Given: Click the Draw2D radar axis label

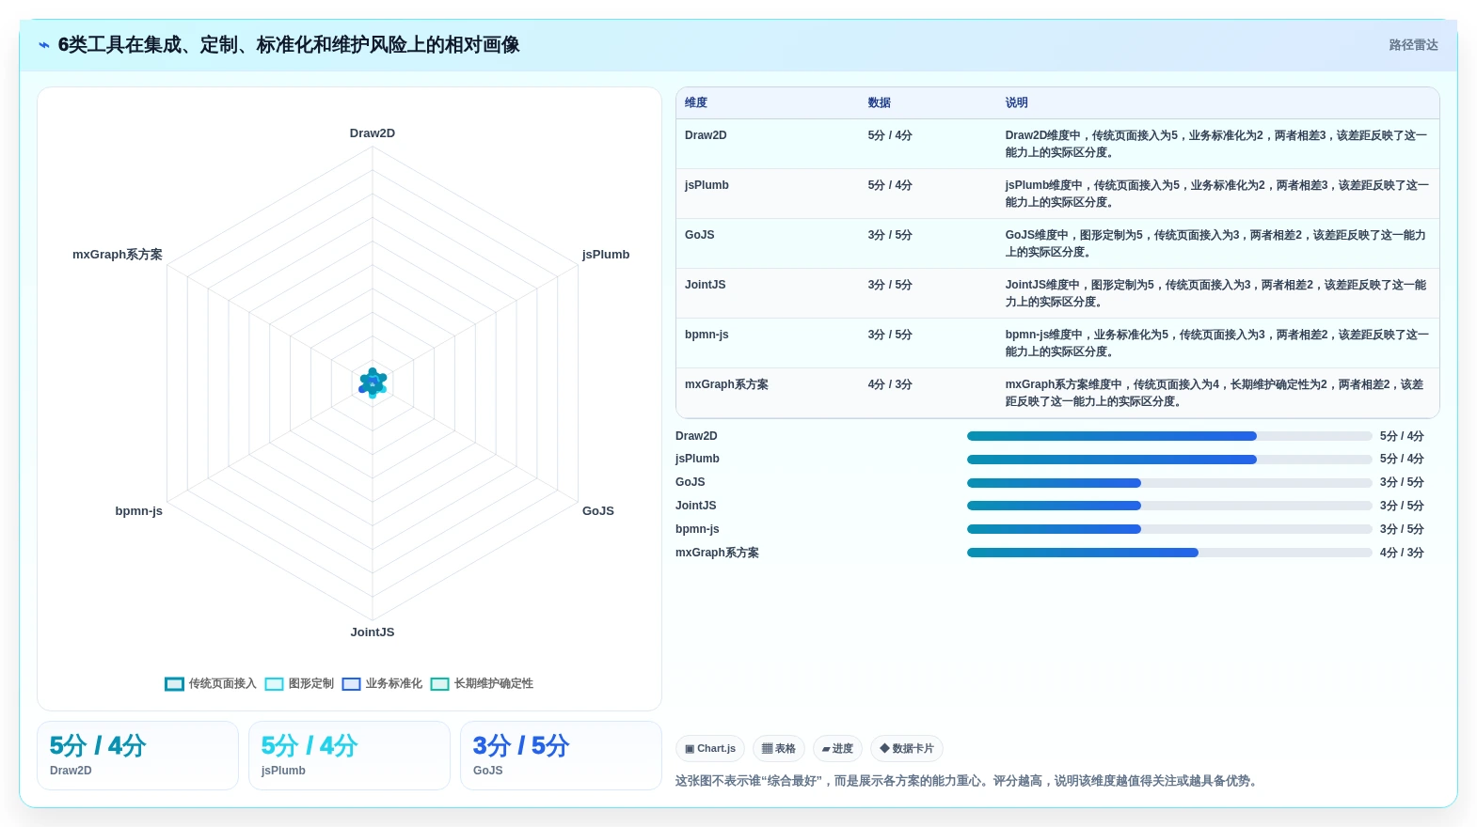Looking at the screenshot, I should pos(373,133).
